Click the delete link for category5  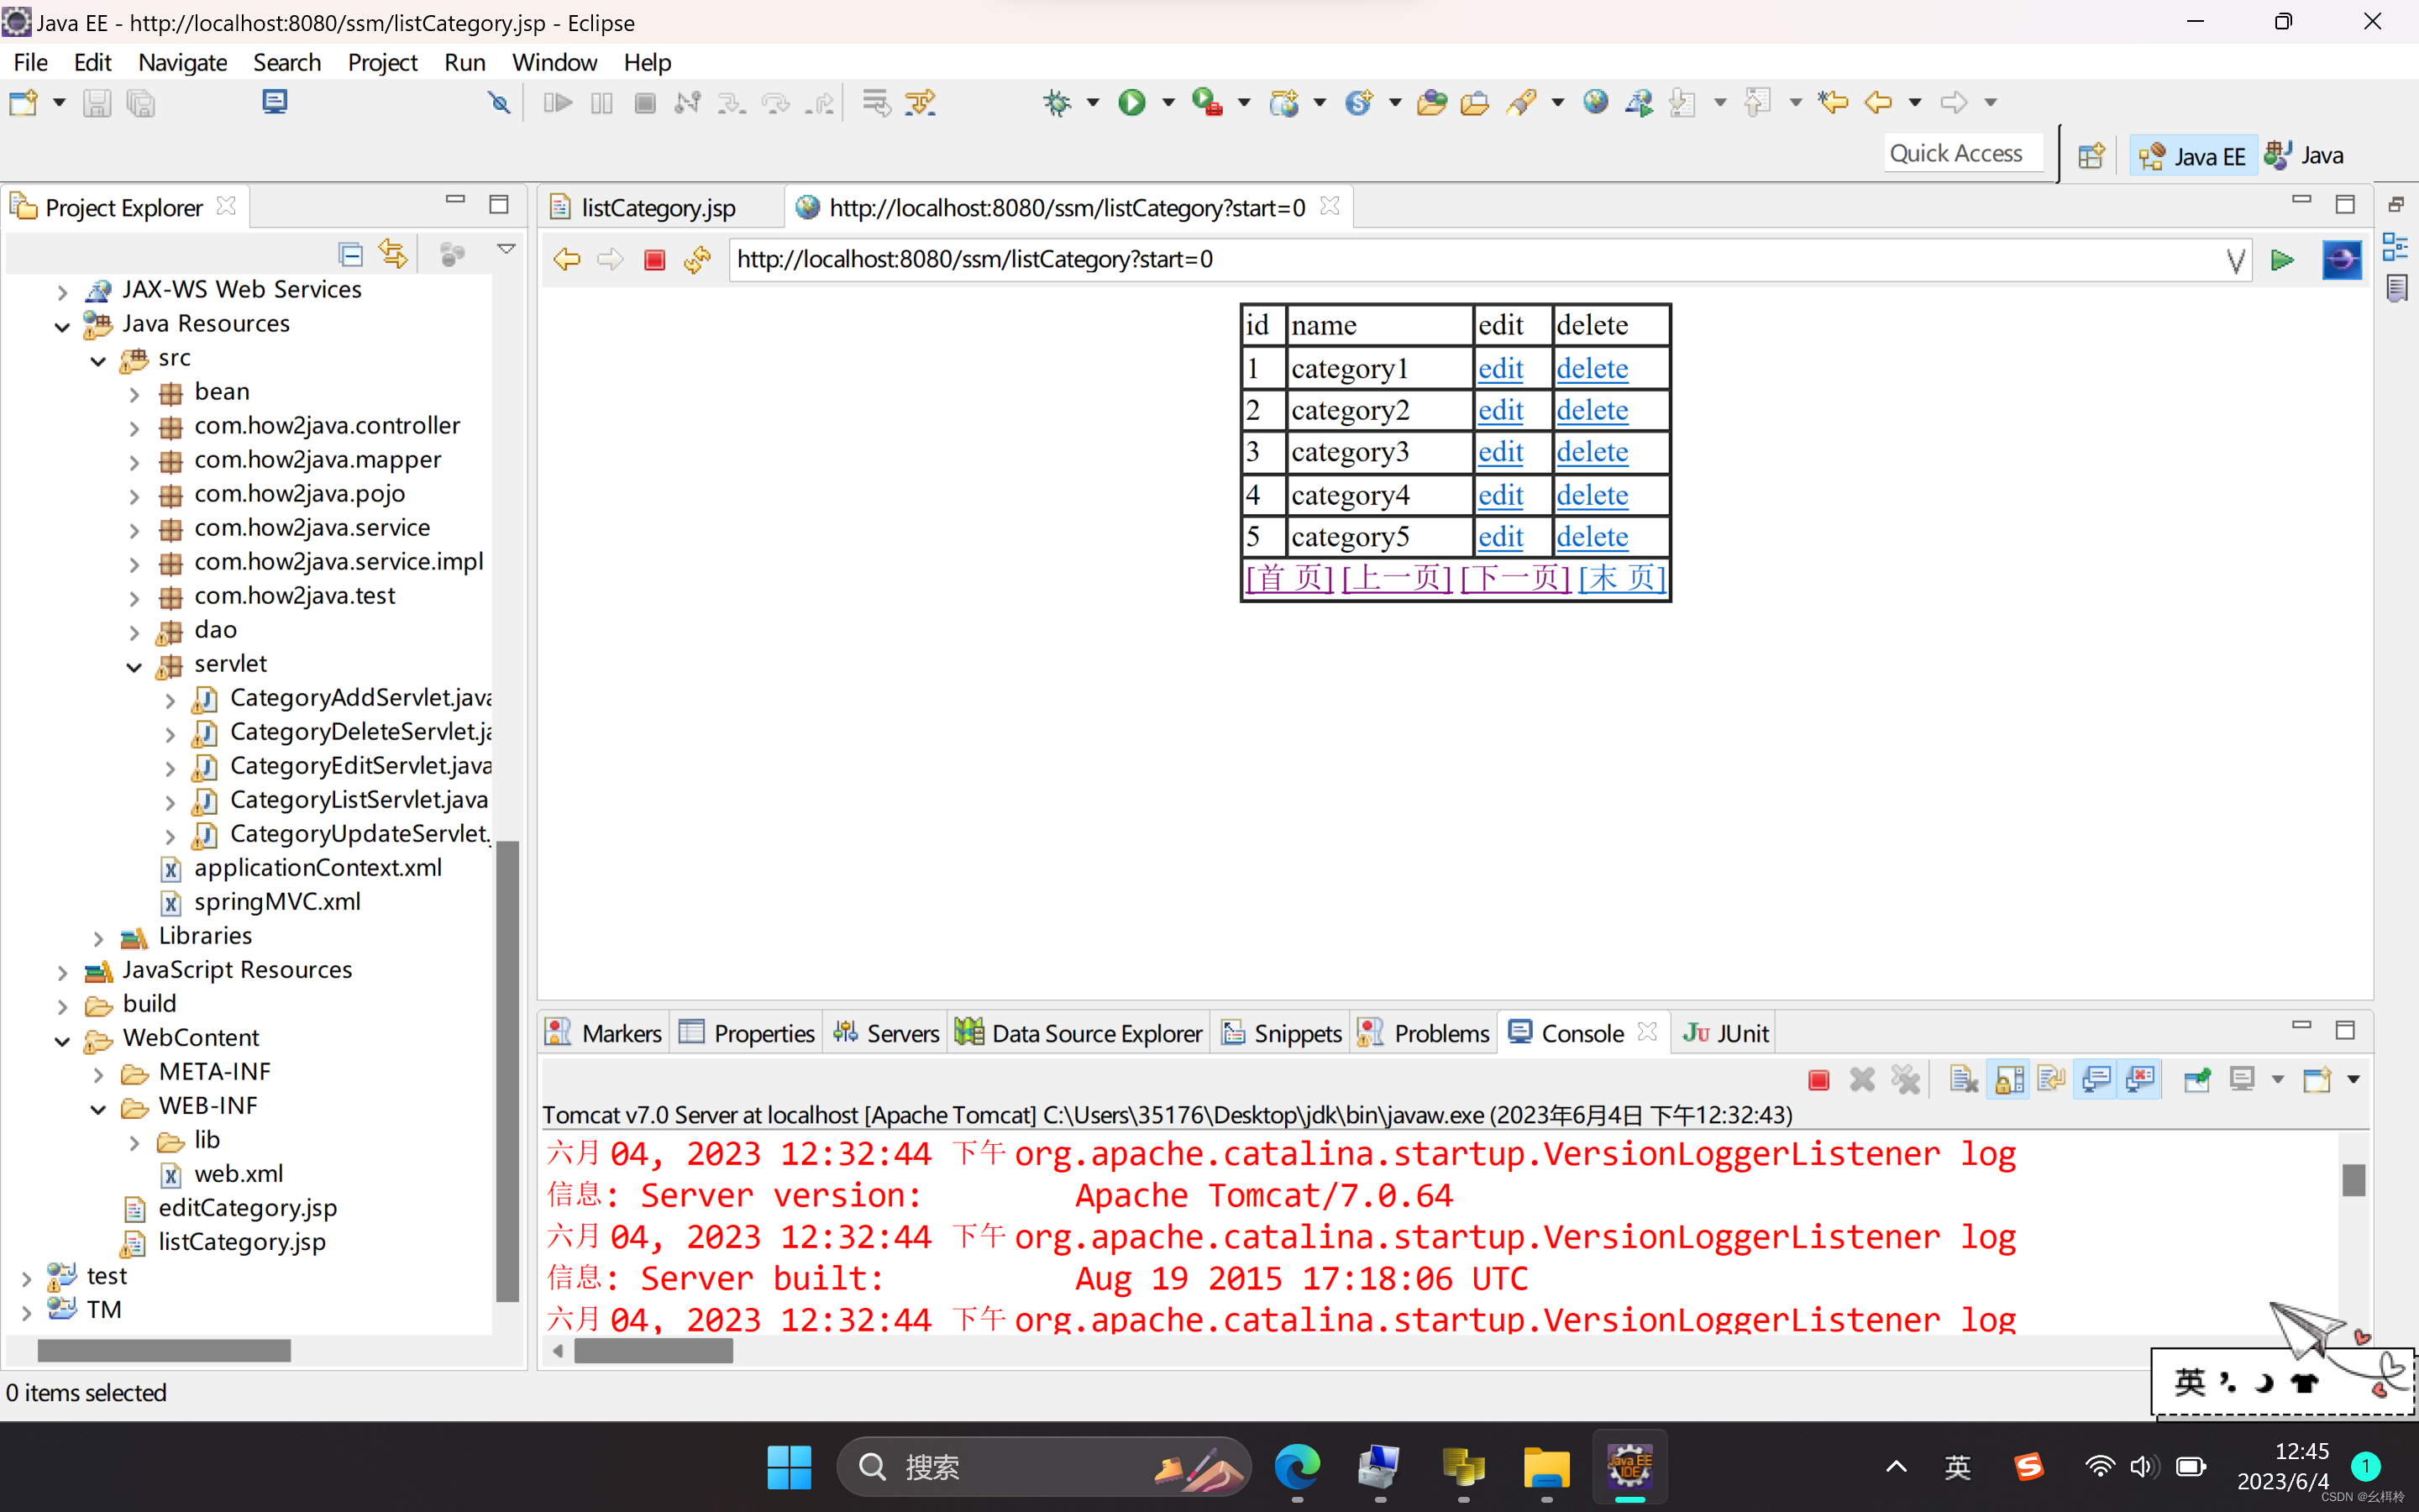coord(1592,537)
